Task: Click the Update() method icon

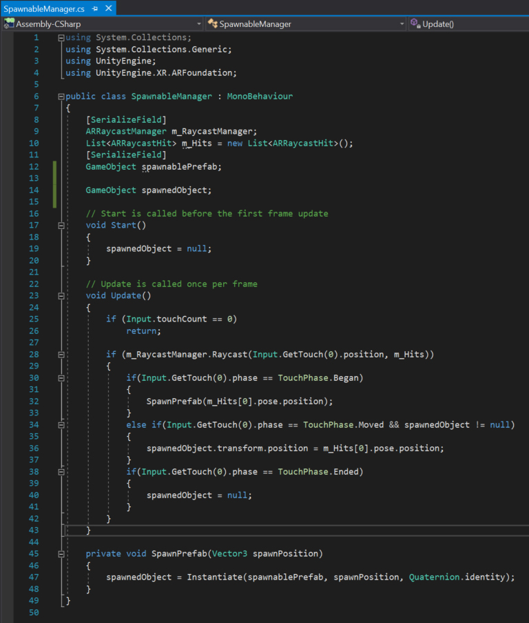Action: [415, 23]
